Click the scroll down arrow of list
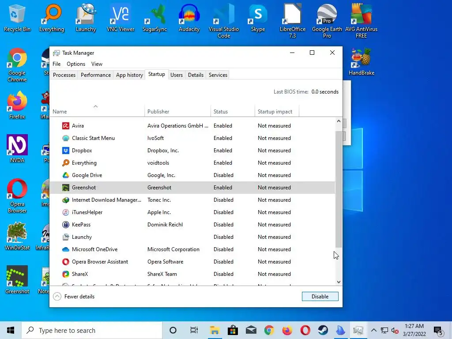This screenshot has width=452, height=339. (339, 282)
